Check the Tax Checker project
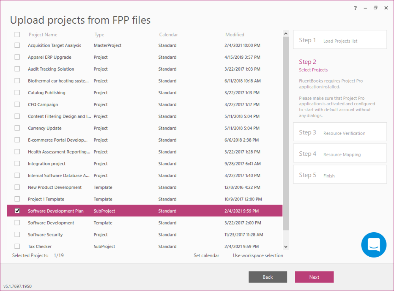This screenshot has width=394, height=291. tap(17, 246)
